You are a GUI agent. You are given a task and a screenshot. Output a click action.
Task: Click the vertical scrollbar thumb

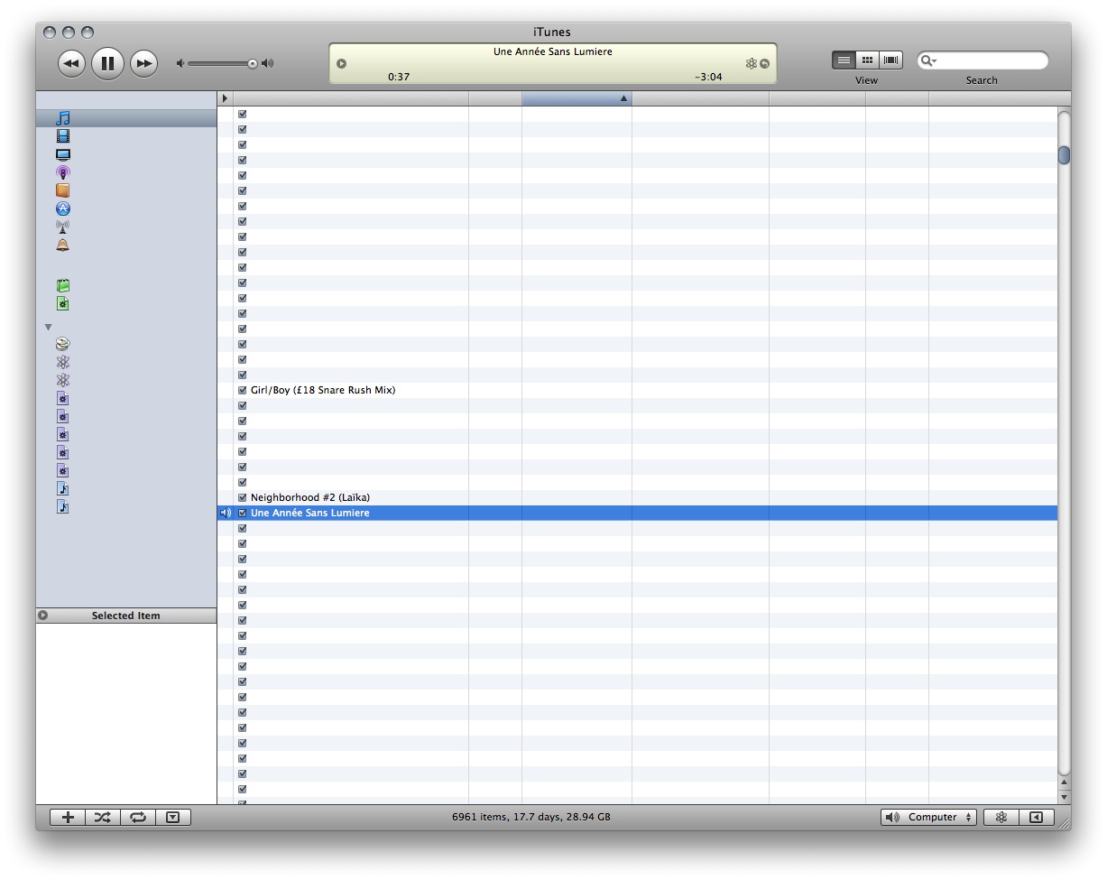[1064, 155]
